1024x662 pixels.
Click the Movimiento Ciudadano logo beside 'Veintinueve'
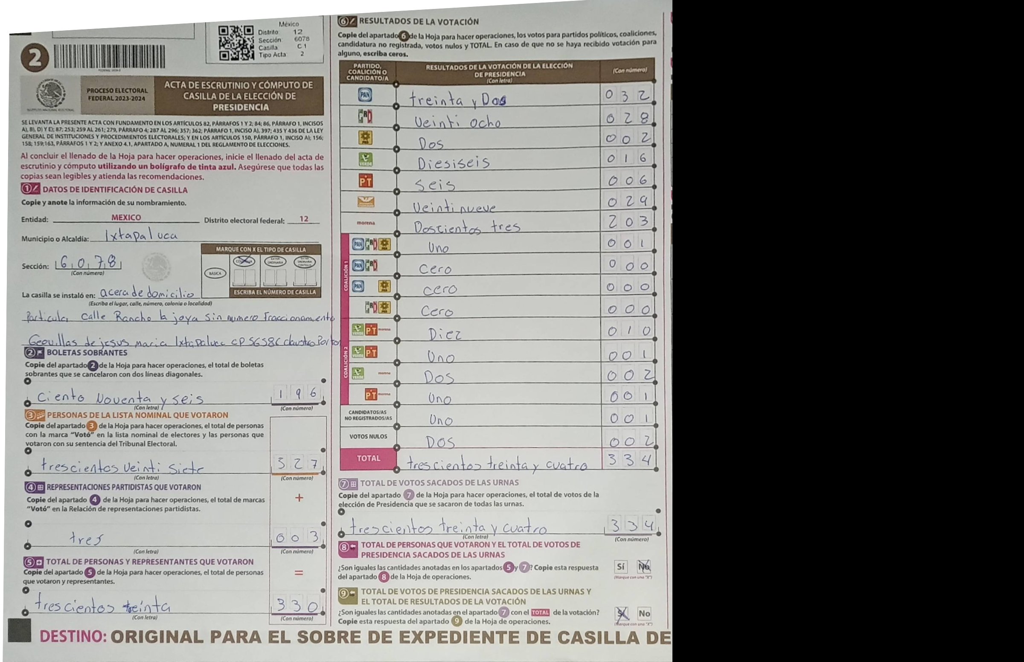366,202
